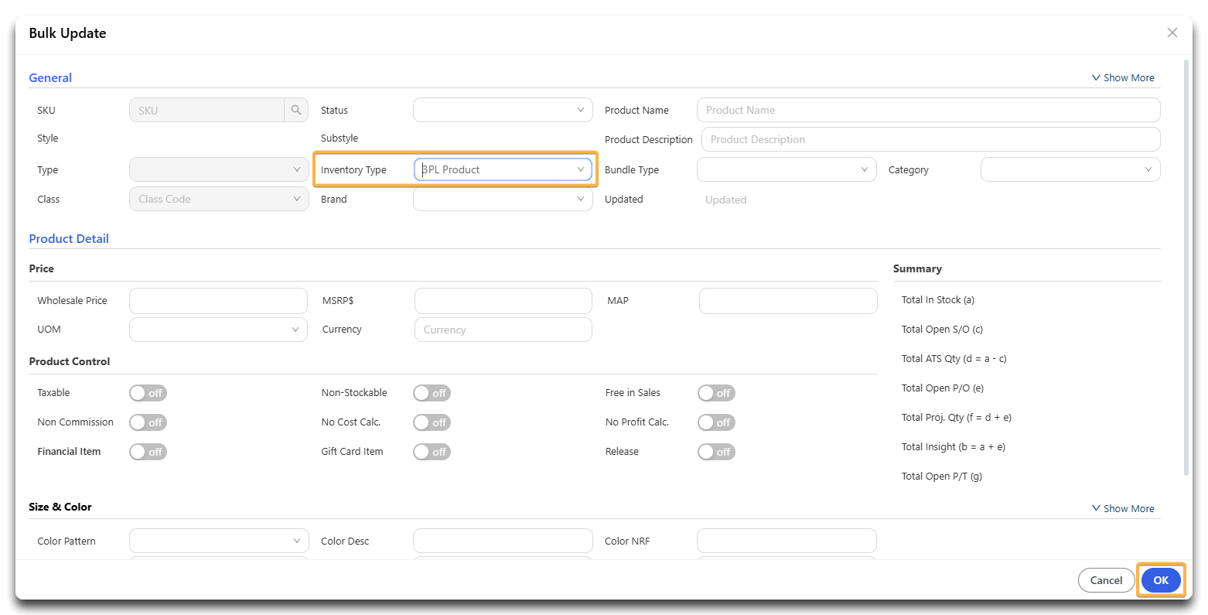Image resolution: width=1208 pixels, height=615 pixels.
Task: Click the SKU search magnifier icon
Action: coord(296,110)
